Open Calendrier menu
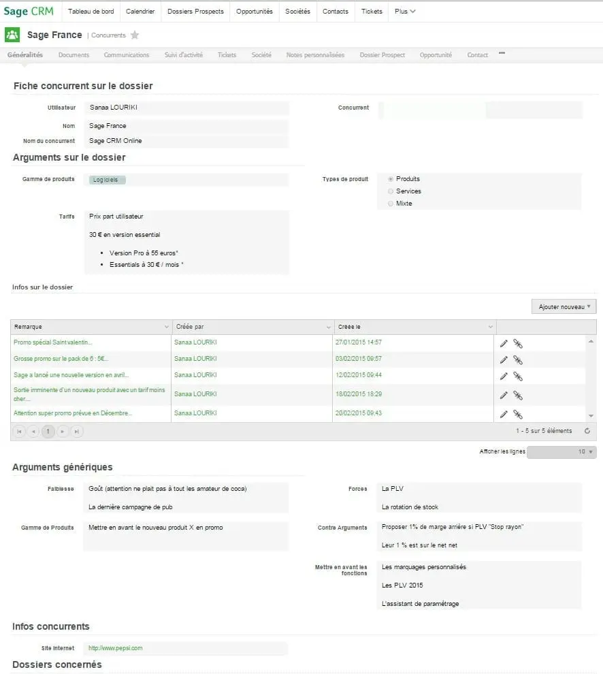The height and width of the screenshot is (674, 603). (140, 11)
